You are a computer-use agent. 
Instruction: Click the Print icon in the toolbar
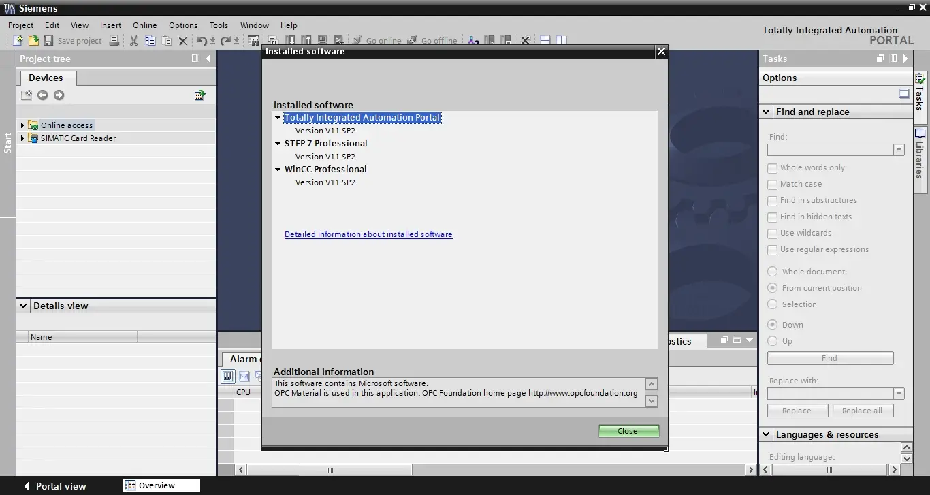click(114, 41)
